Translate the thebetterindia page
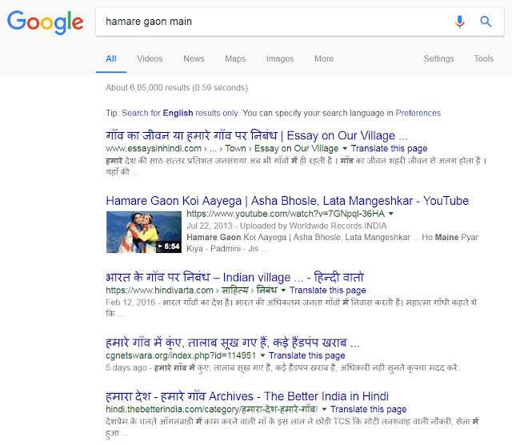The height and width of the screenshot is (445, 512). [368, 409]
